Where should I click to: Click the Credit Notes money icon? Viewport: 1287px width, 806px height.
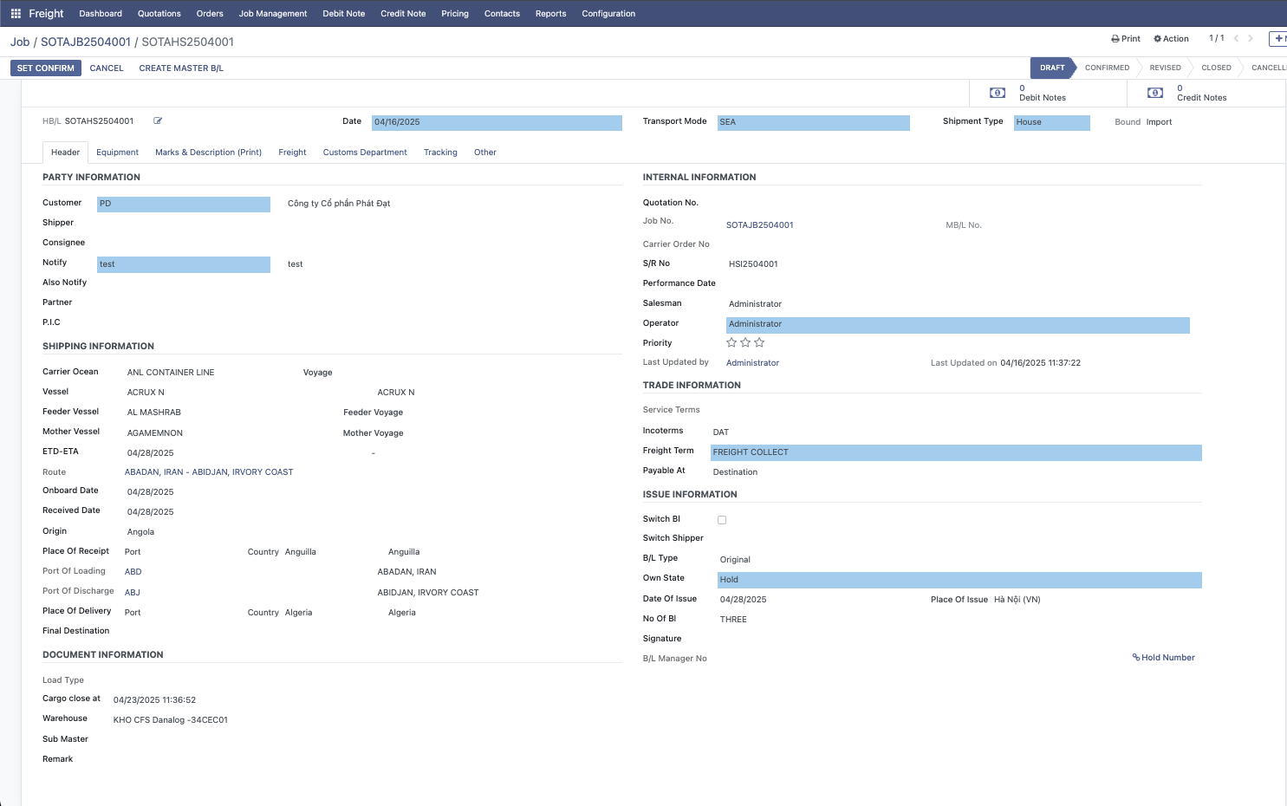tap(1155, 93)
